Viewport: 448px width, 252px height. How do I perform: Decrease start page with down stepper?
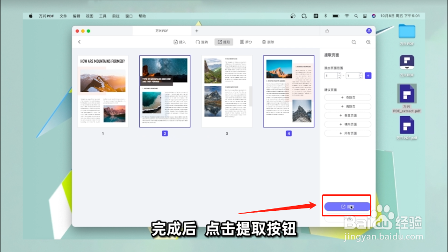(339, 77)
